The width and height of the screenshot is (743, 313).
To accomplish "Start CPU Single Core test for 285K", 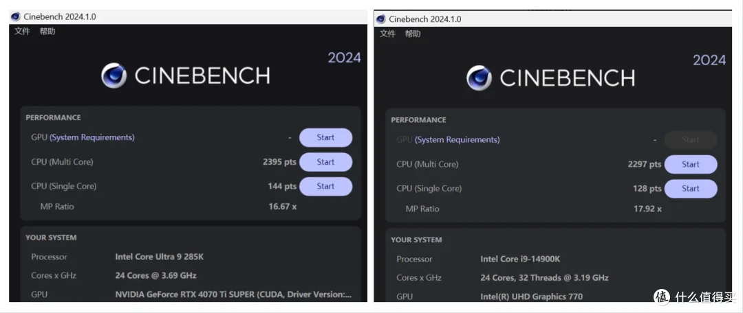I will click(325, 186).
